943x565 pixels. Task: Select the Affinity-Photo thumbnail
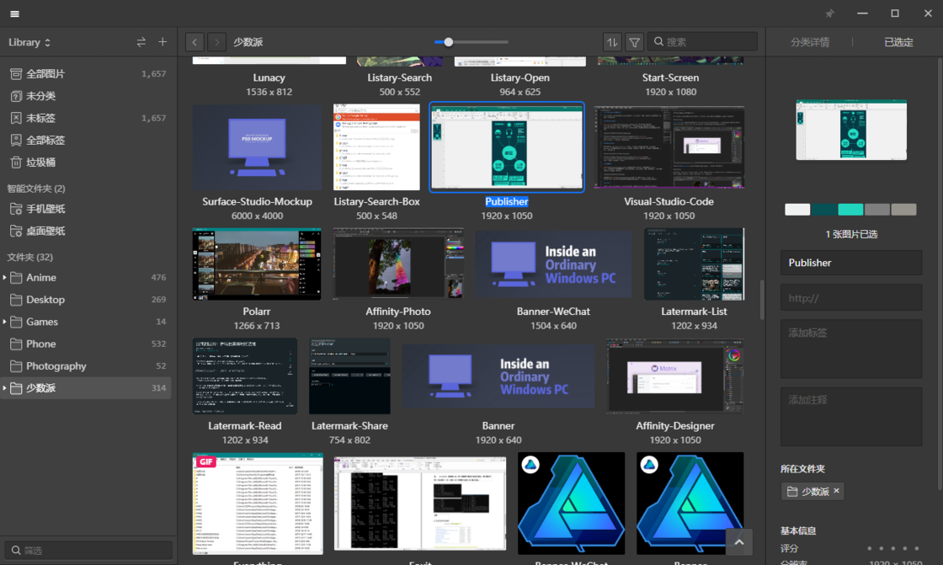(x=398, y=264)
